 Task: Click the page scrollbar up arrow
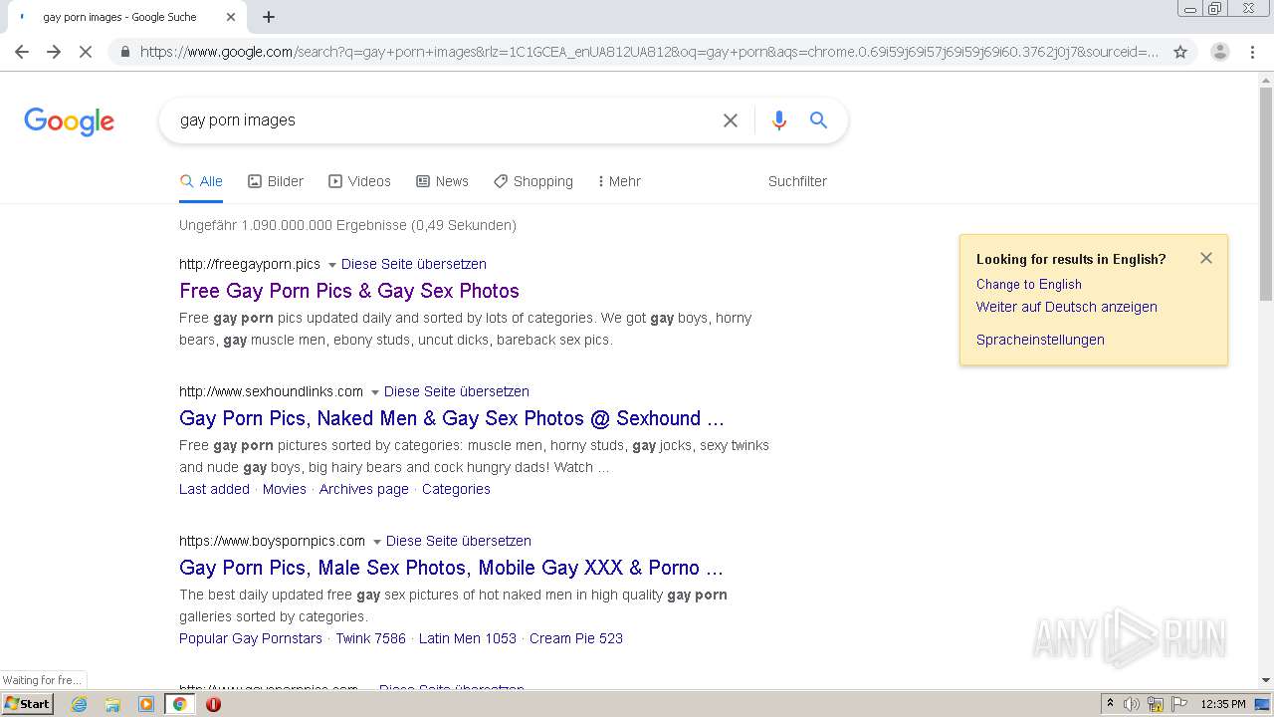click(1266, 80)
